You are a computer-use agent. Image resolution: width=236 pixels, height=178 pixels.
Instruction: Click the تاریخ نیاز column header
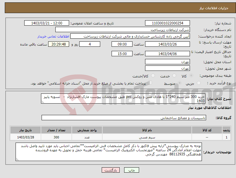[26, 130]
